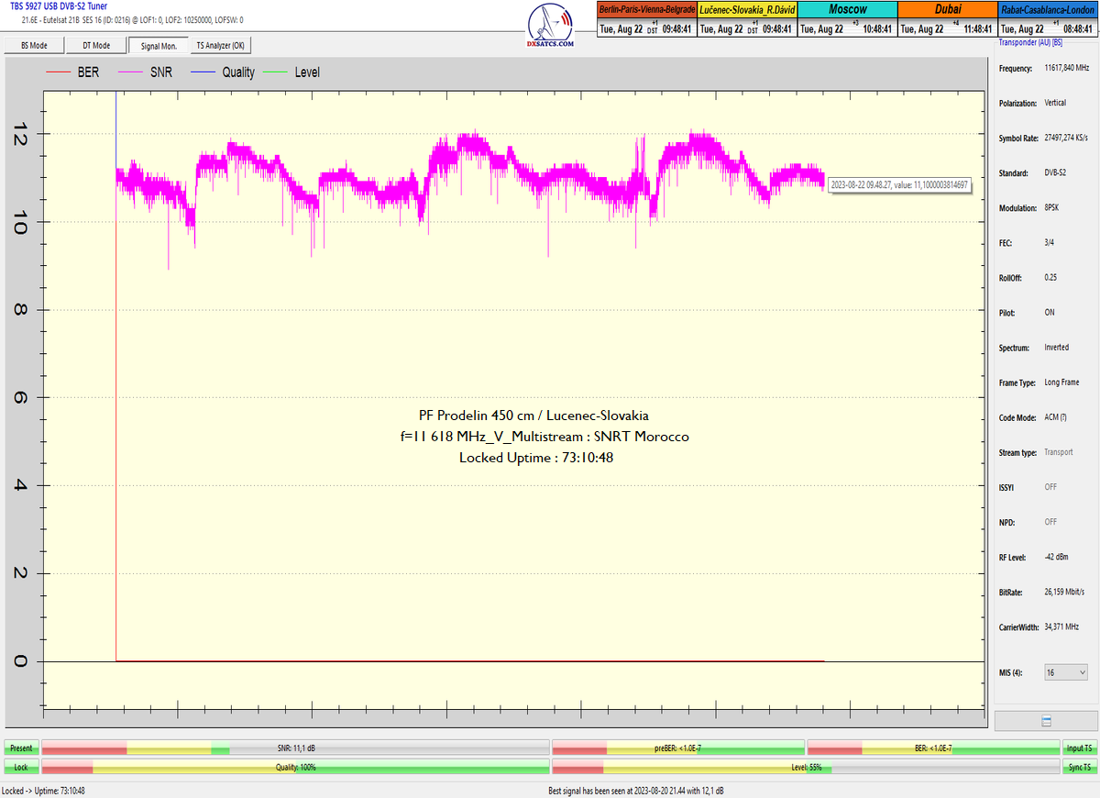Click the Sync TS indicator
The height and width of the screenshot is (798, 1100).
point(1077,767)
